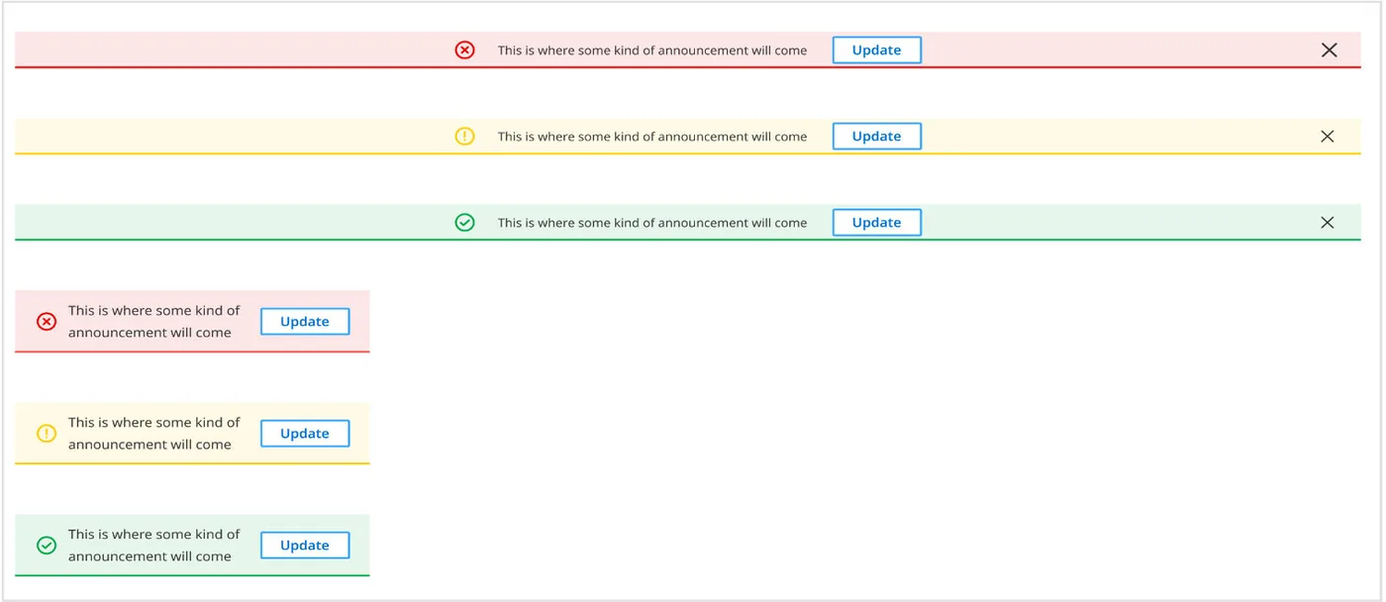The width and height of the screenshot is (1386, 602).
Task: Click Update in the compact red banner
Action: [305, 321]
